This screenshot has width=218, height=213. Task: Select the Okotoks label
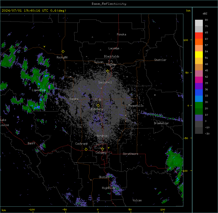click(104, 177)
